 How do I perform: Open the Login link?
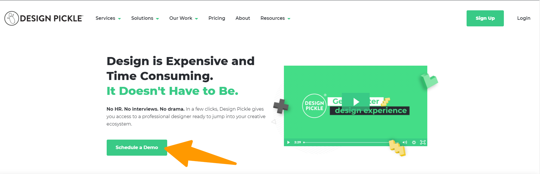(524, 18)
